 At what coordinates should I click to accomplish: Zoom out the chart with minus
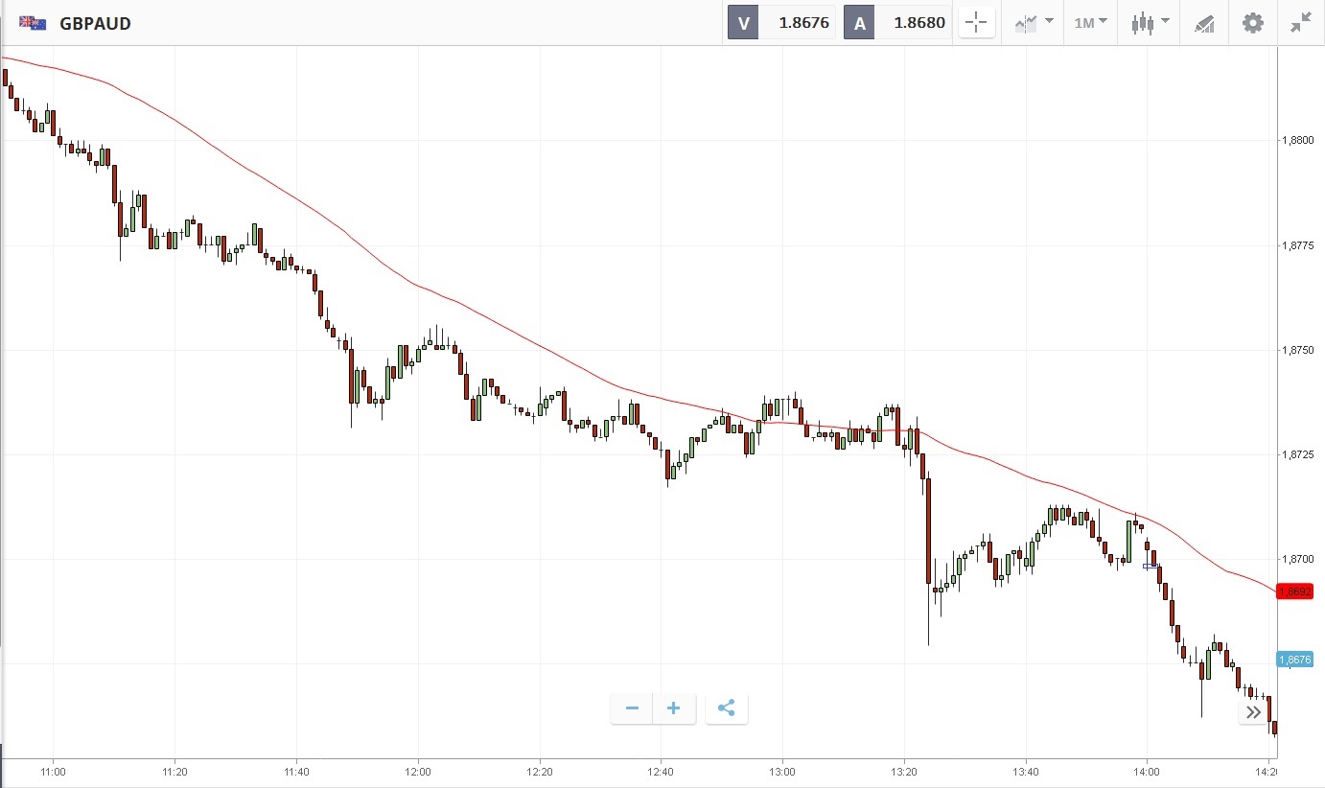click(632, 708)
